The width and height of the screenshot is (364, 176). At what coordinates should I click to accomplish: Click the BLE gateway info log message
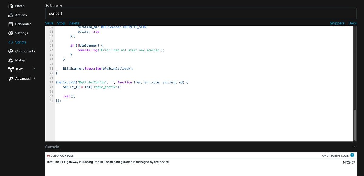pos(108,162)
